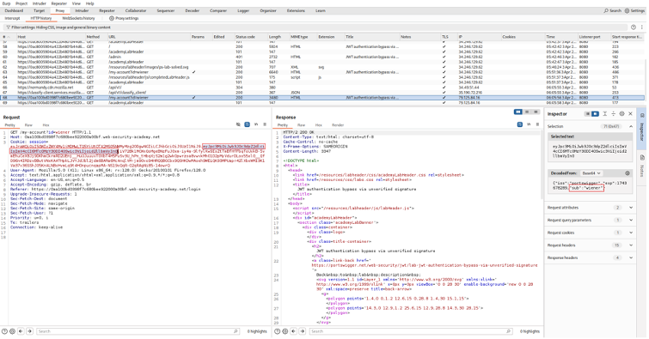This screenshot has height=339, width=649.
Task: Switch to Repeater tab
Action: (107, 11)
